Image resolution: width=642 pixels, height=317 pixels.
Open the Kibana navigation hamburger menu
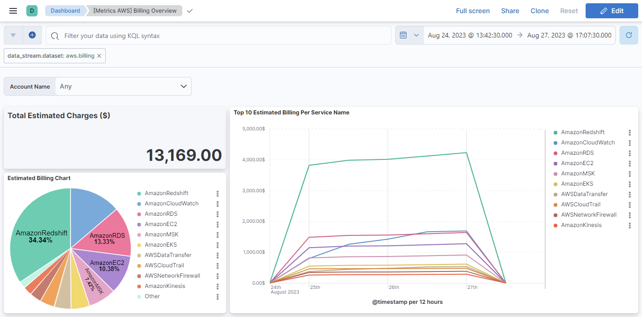[x=13, y=11]
